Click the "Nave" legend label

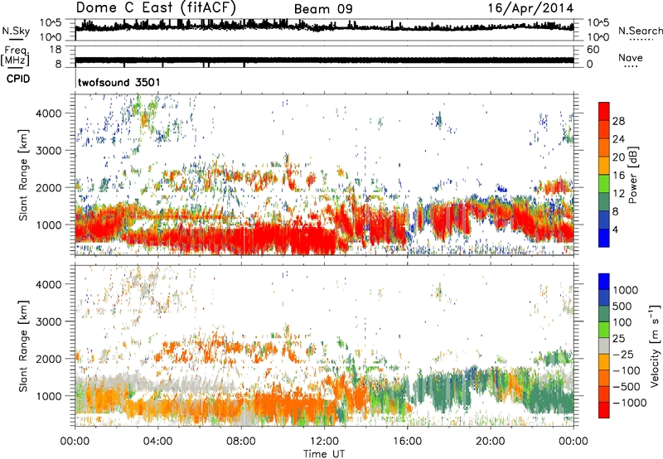[630, 57]
